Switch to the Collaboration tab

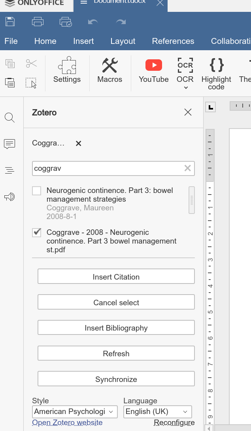[x=230, y=41]
